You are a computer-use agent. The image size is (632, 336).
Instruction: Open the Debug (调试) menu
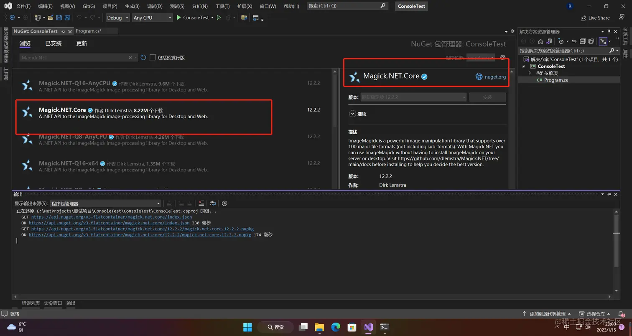point(155,6)
